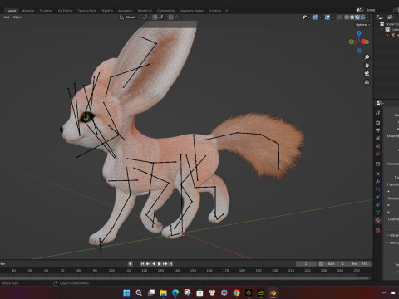Open the Add menu in viewport header
This screenshot has width=399, height=299.
(x=7, y=17)
